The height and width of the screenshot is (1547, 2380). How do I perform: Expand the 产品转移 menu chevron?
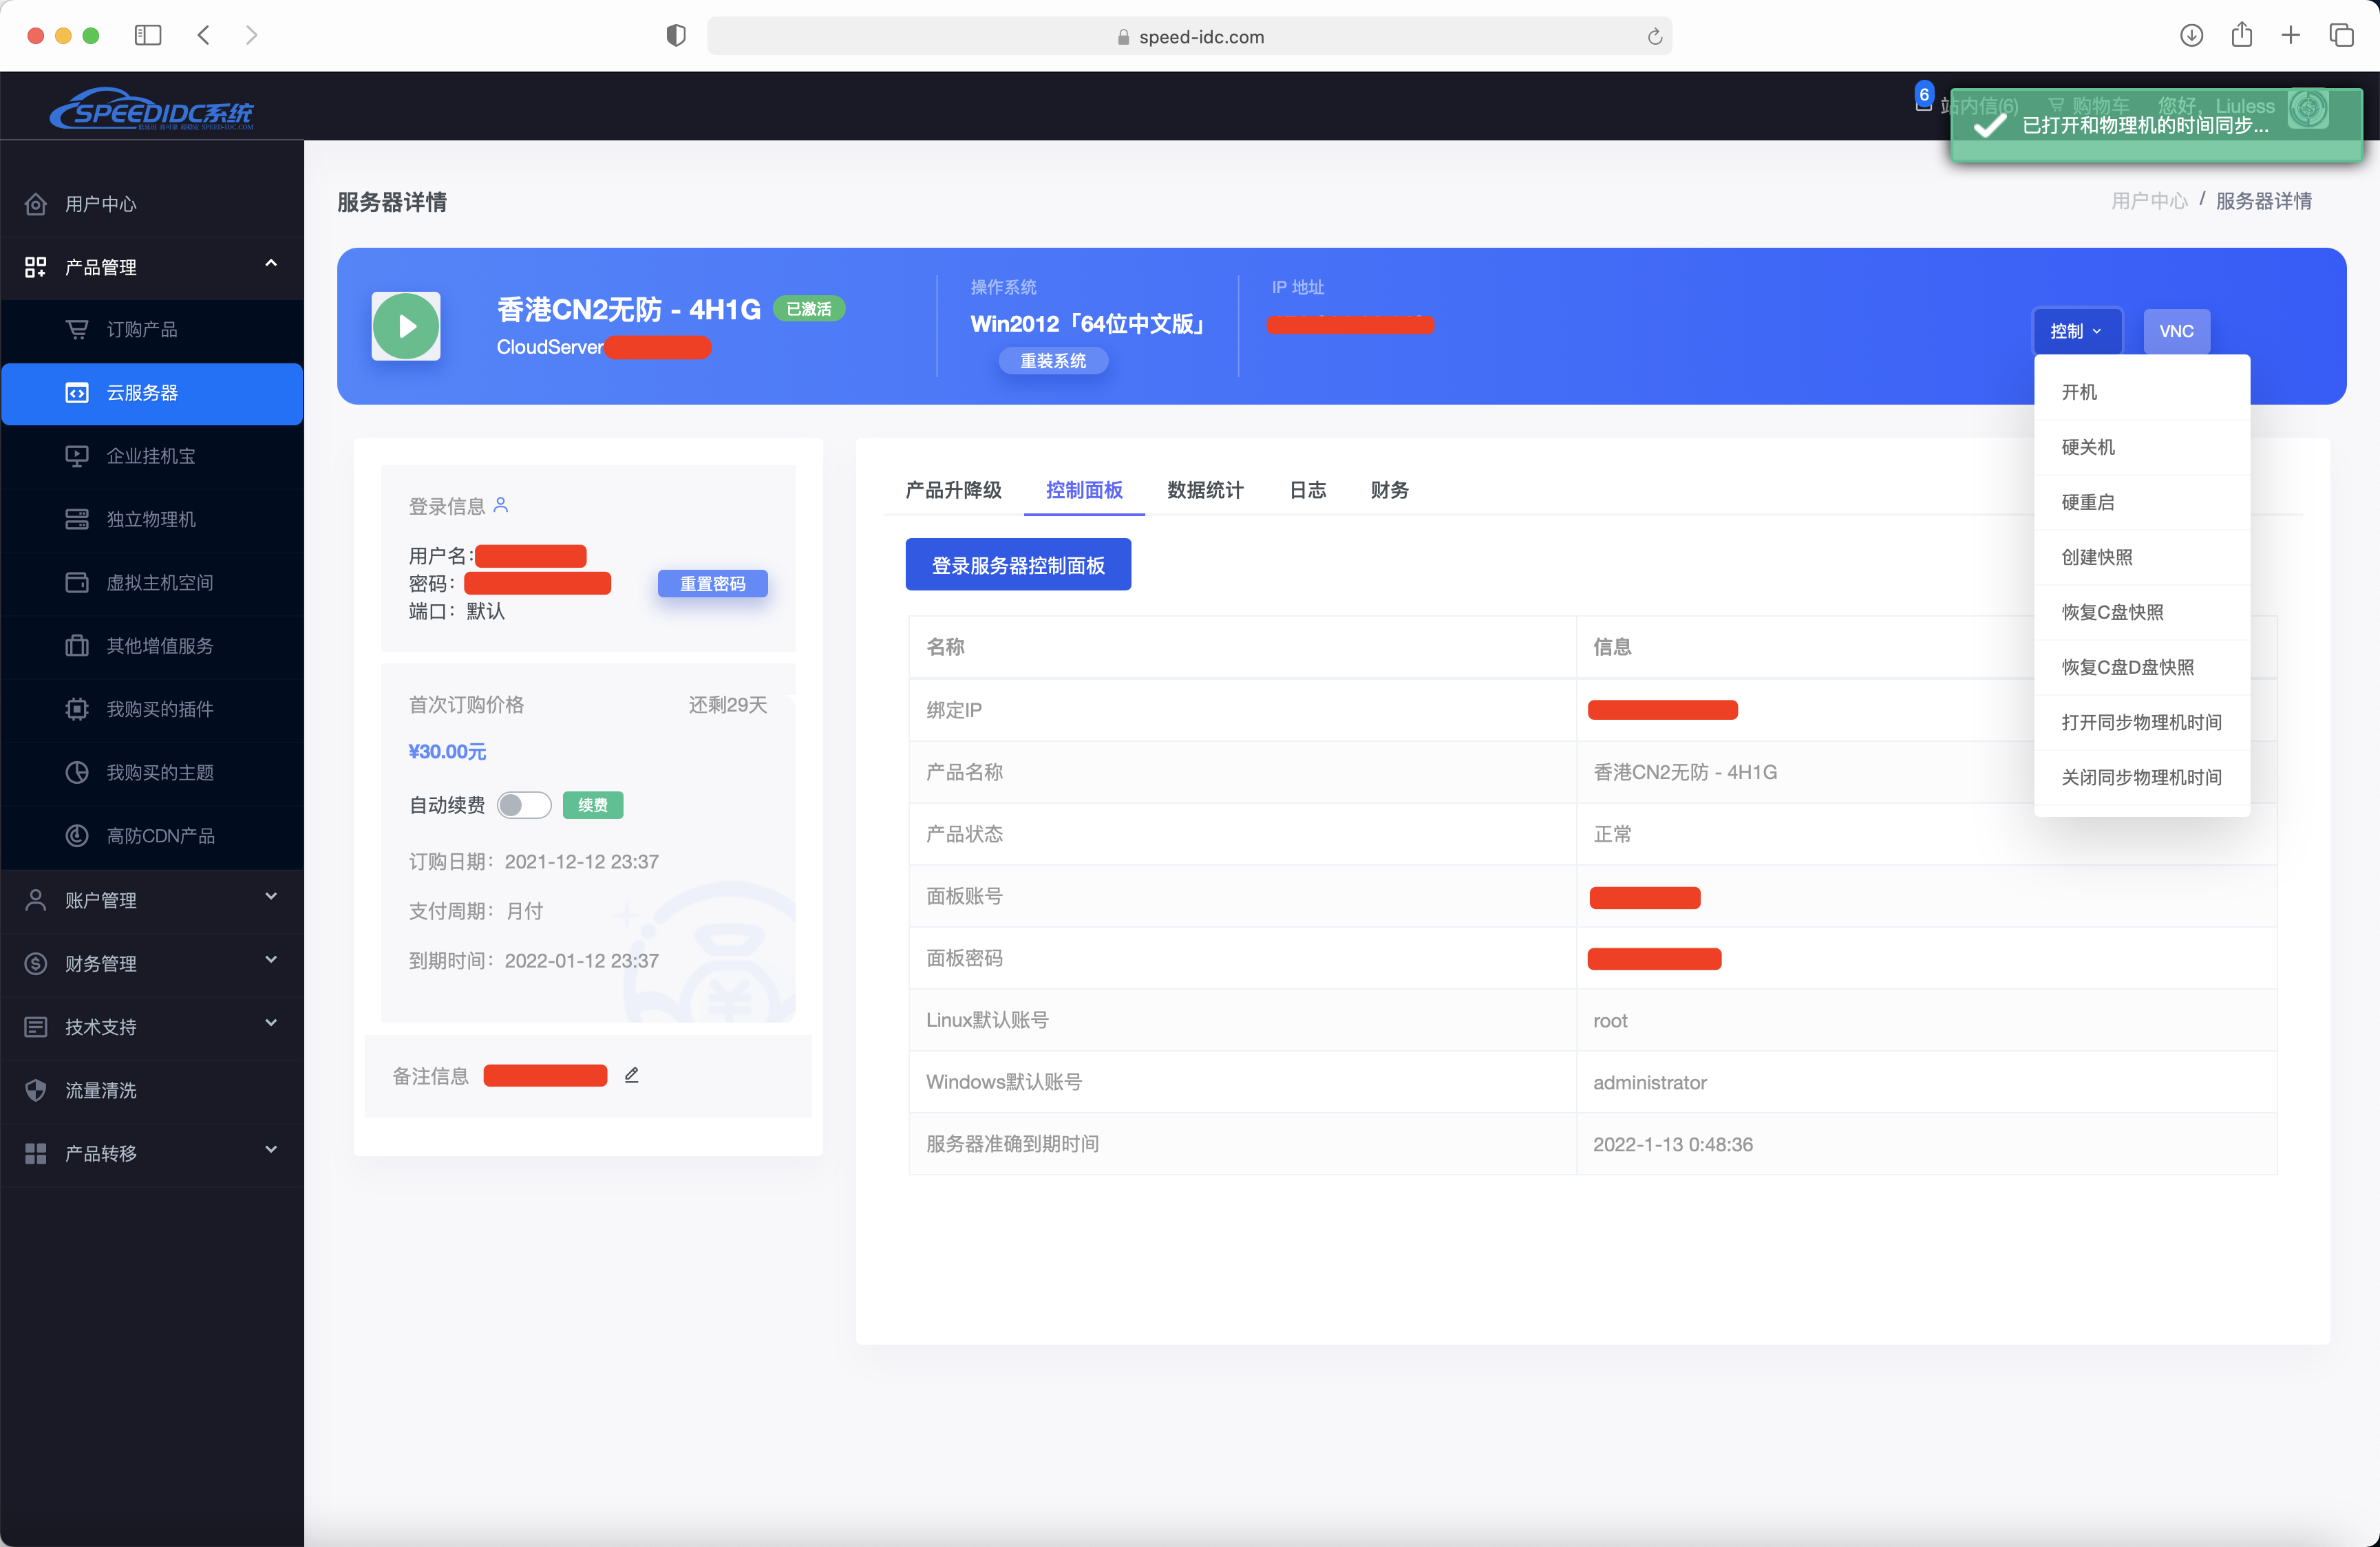[x=271, y=1150]
